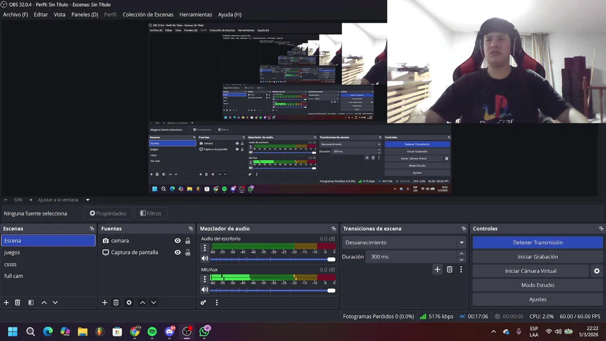Open source Propiedades button
The height and width of the screenshot is (341, 606).
click(x=108, y=214)
